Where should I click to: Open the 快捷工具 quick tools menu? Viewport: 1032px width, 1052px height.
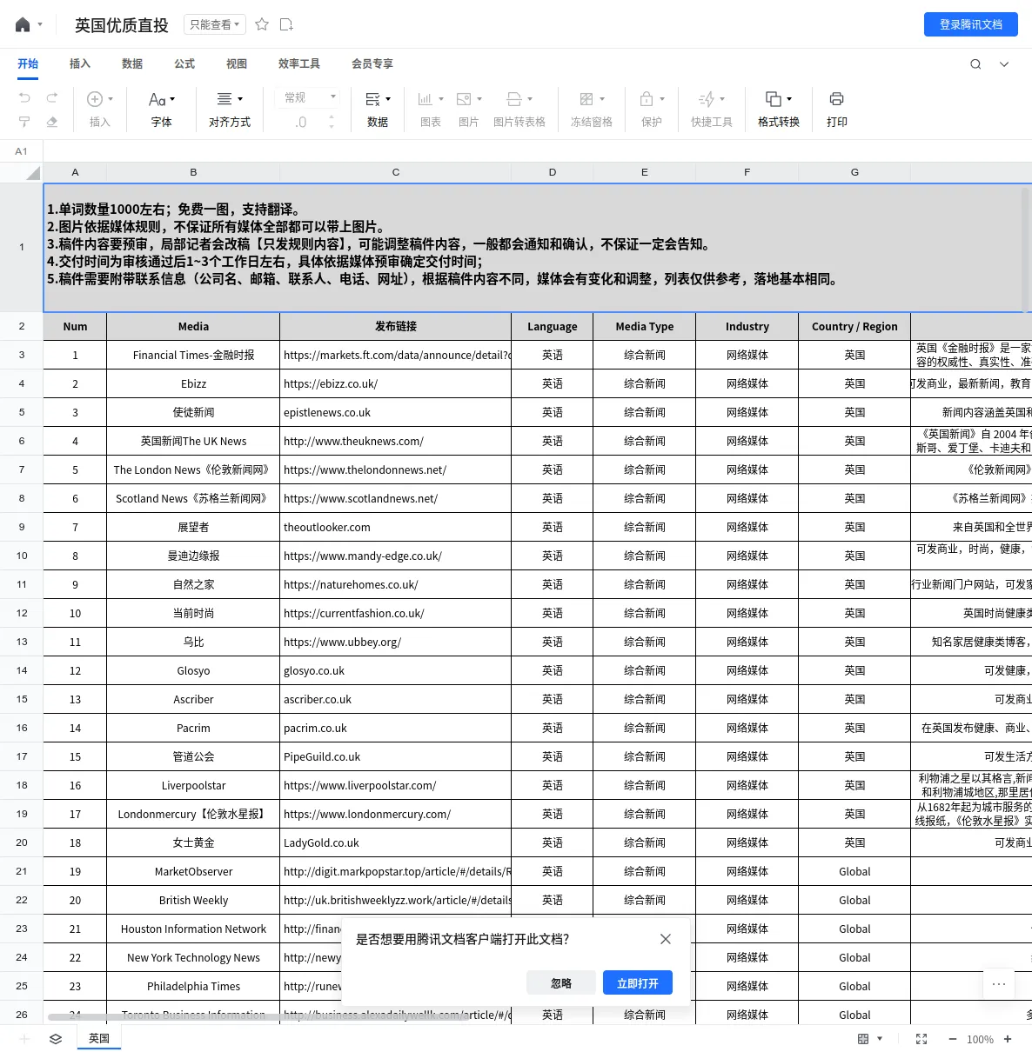(712, 110)
